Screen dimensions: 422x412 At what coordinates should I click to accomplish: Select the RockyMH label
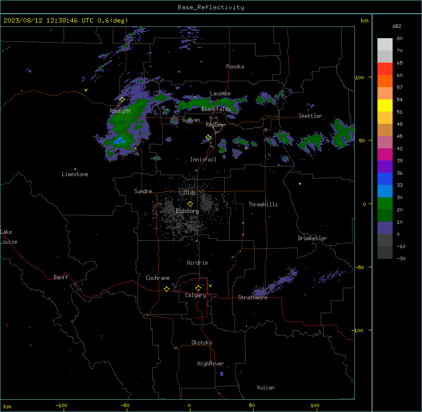click(120, 111)
